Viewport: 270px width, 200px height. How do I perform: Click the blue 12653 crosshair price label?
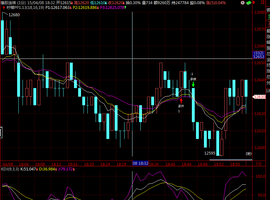[x=259, y=57]
